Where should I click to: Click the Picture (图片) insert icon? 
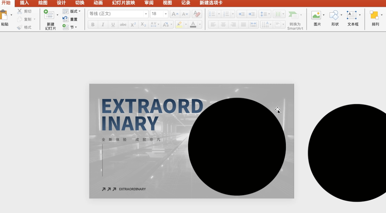316,15
